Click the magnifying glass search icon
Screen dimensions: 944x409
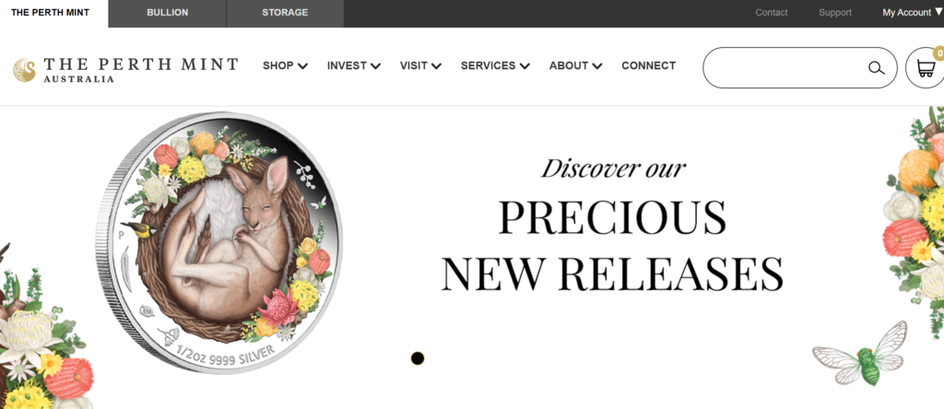tap(877, 68)
